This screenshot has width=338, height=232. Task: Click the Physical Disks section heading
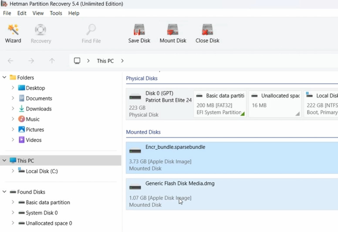point(142,78)
